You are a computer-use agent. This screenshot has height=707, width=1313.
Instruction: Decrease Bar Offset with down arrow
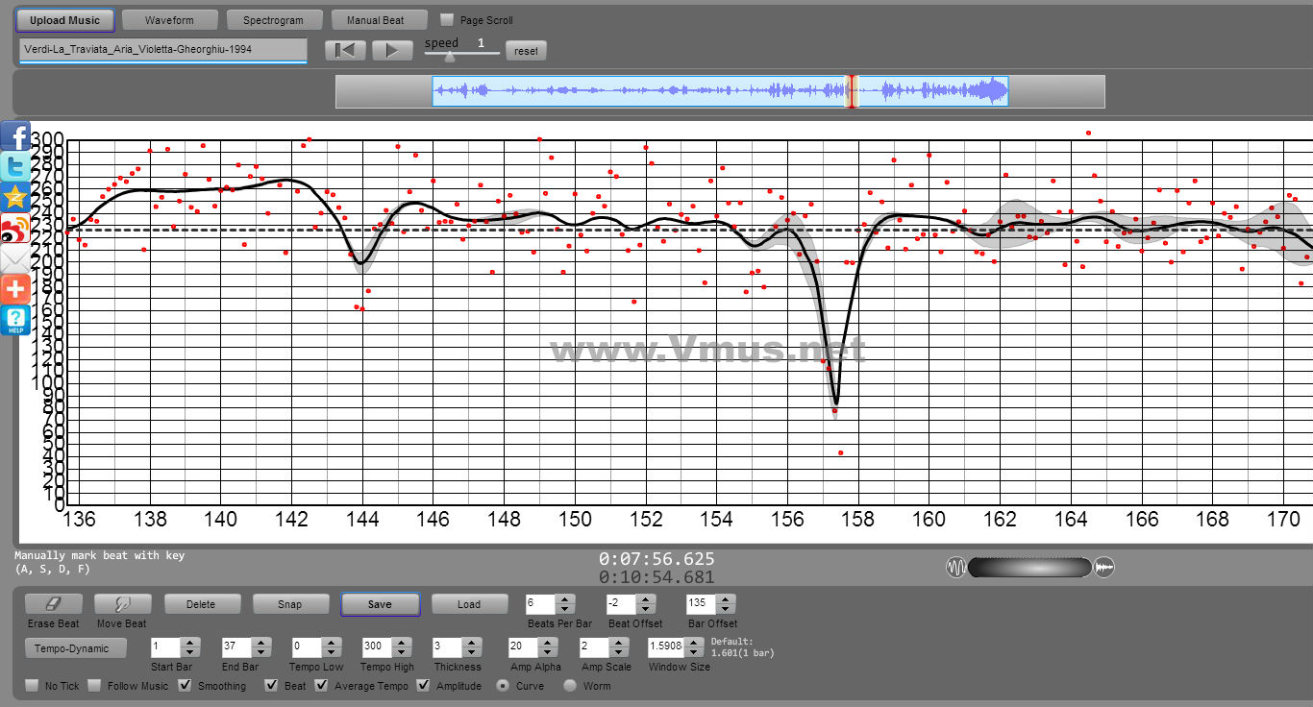tap(728, 609)
